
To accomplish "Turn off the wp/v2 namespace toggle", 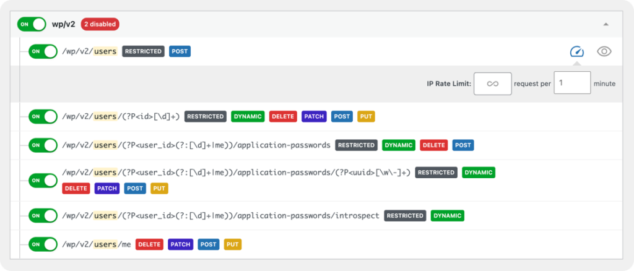I will pos(32,24).
